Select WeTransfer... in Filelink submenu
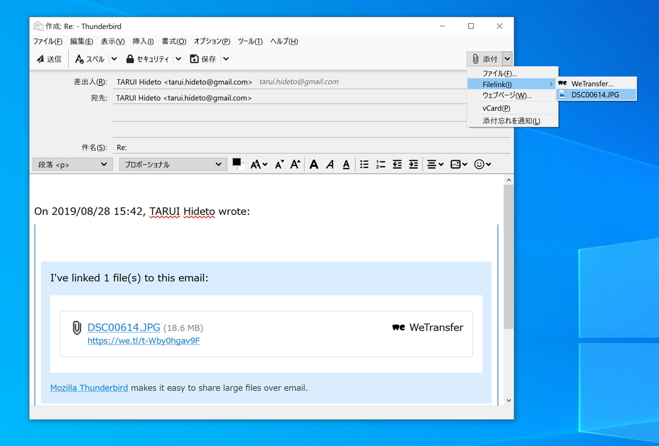 [x=597, y=84]
